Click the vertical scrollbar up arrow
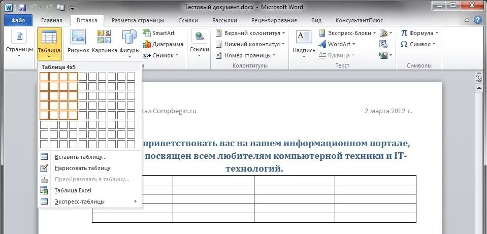The width and height of the screenshot is (487, 234). click(x=478, y=88)
